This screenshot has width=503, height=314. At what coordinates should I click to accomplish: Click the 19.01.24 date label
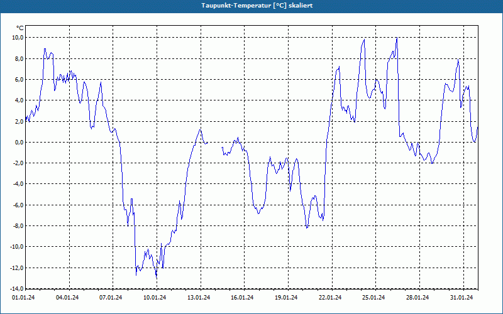(x=286, y=298)
